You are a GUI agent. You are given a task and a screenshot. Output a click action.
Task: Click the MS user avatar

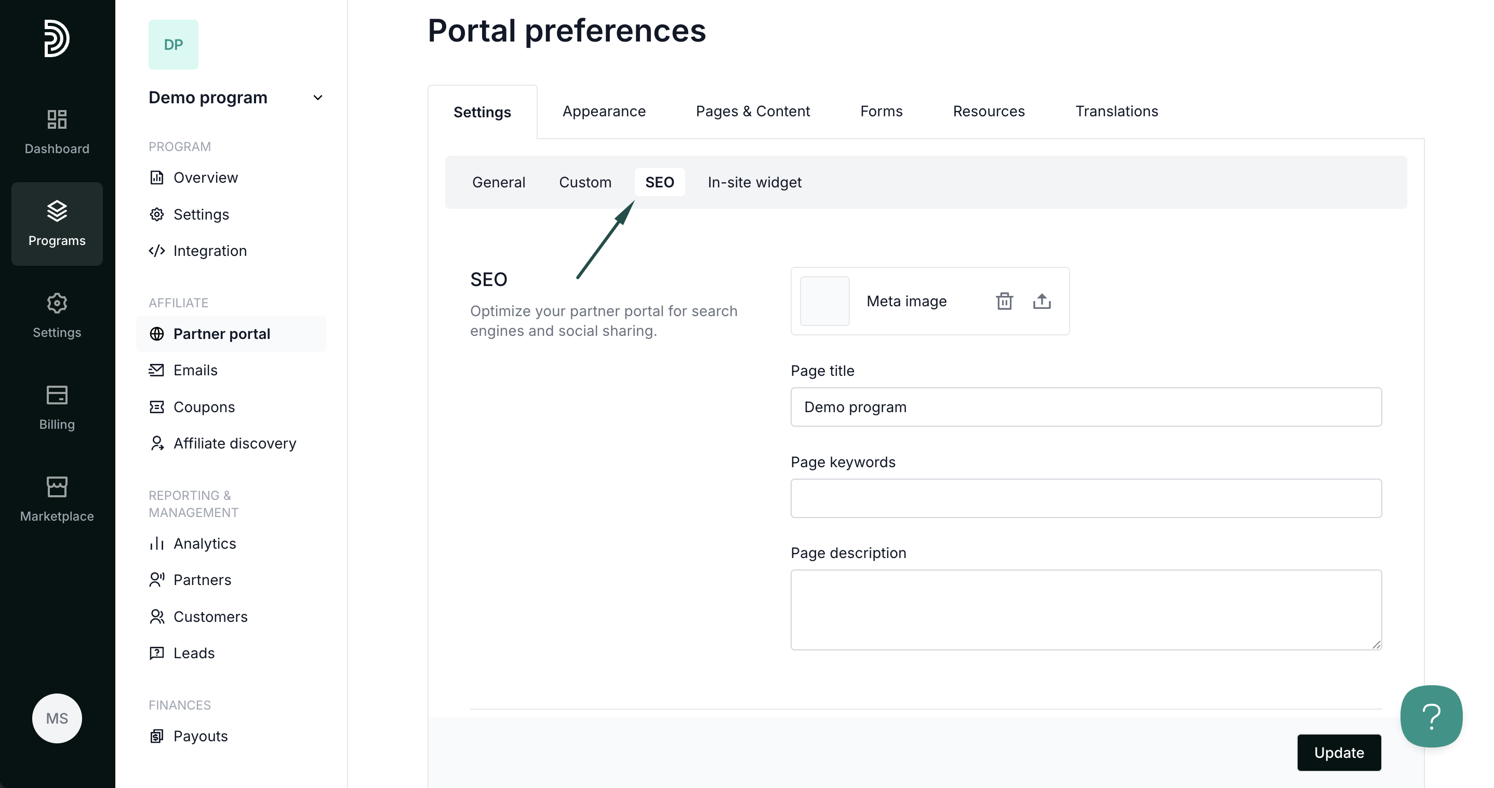(x=57, y=718)
